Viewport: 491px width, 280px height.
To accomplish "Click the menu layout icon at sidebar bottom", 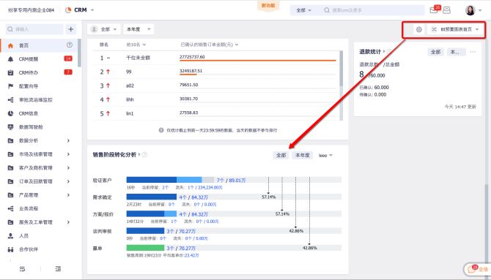I will pyautogui.click(x=58, y=269).
